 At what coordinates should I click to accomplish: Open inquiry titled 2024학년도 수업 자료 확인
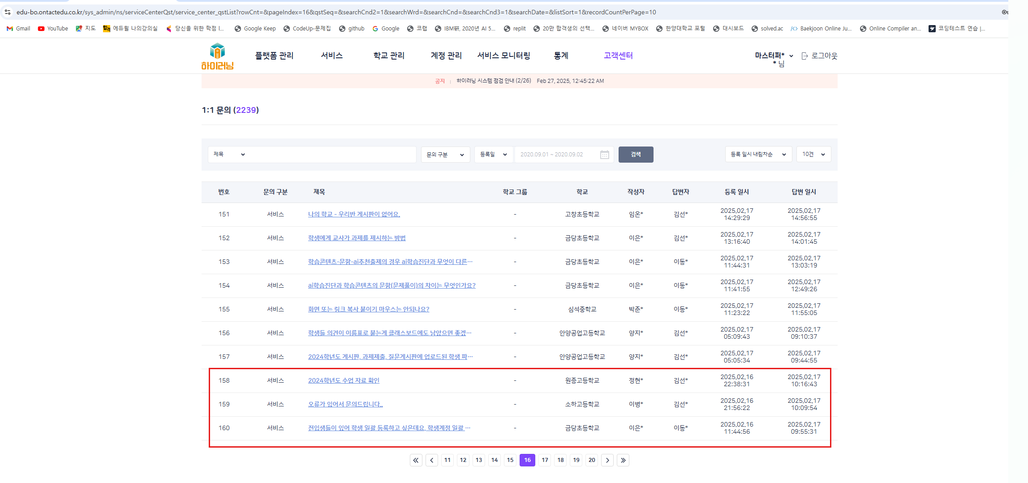344,380
